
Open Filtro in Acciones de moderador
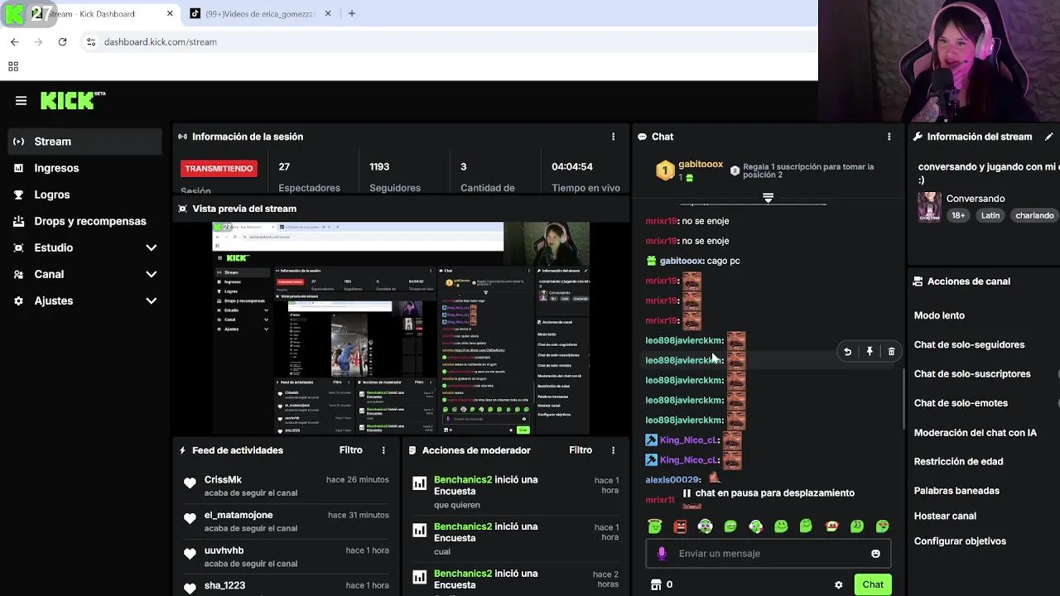tap(581, 450)
